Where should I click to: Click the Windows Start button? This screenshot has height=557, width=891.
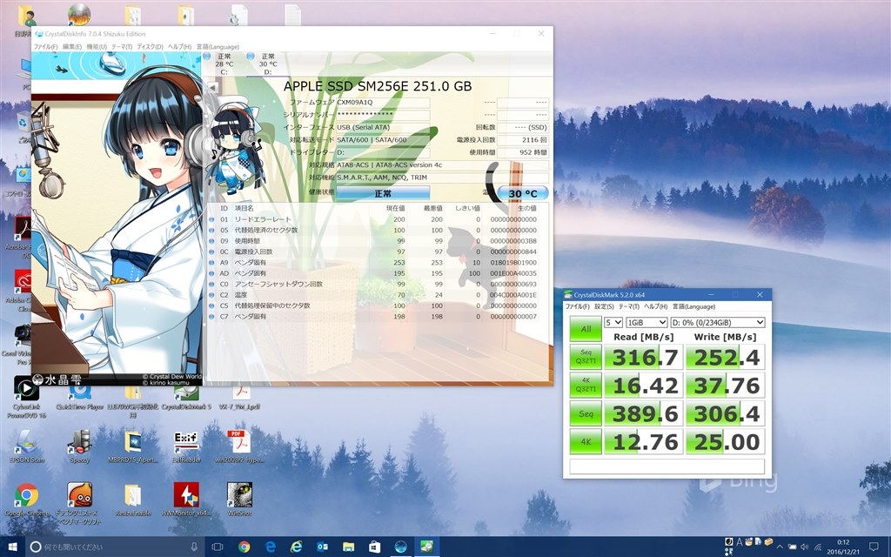coord(11,547)
